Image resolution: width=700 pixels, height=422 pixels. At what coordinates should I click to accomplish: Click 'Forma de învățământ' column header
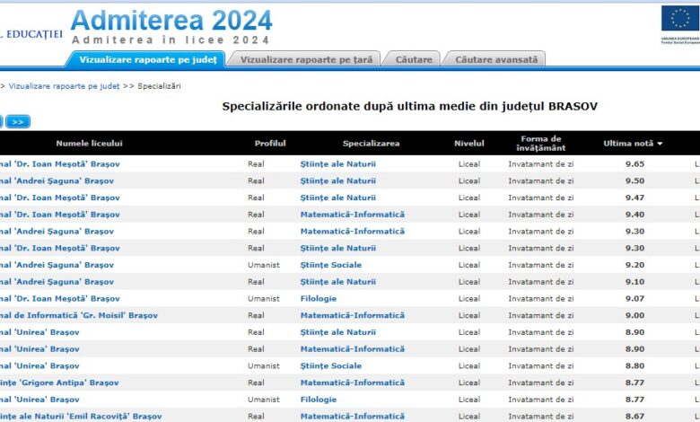pyautogui.click(x=541, y=144)
